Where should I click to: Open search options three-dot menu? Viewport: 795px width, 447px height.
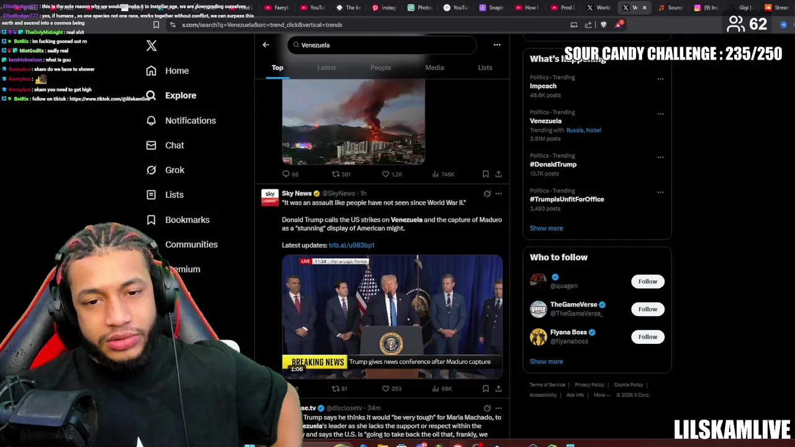click(x=497, y=45)
